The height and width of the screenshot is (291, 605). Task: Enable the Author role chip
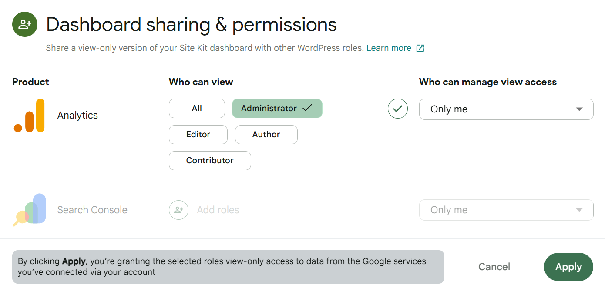click(x=266, y=135)
